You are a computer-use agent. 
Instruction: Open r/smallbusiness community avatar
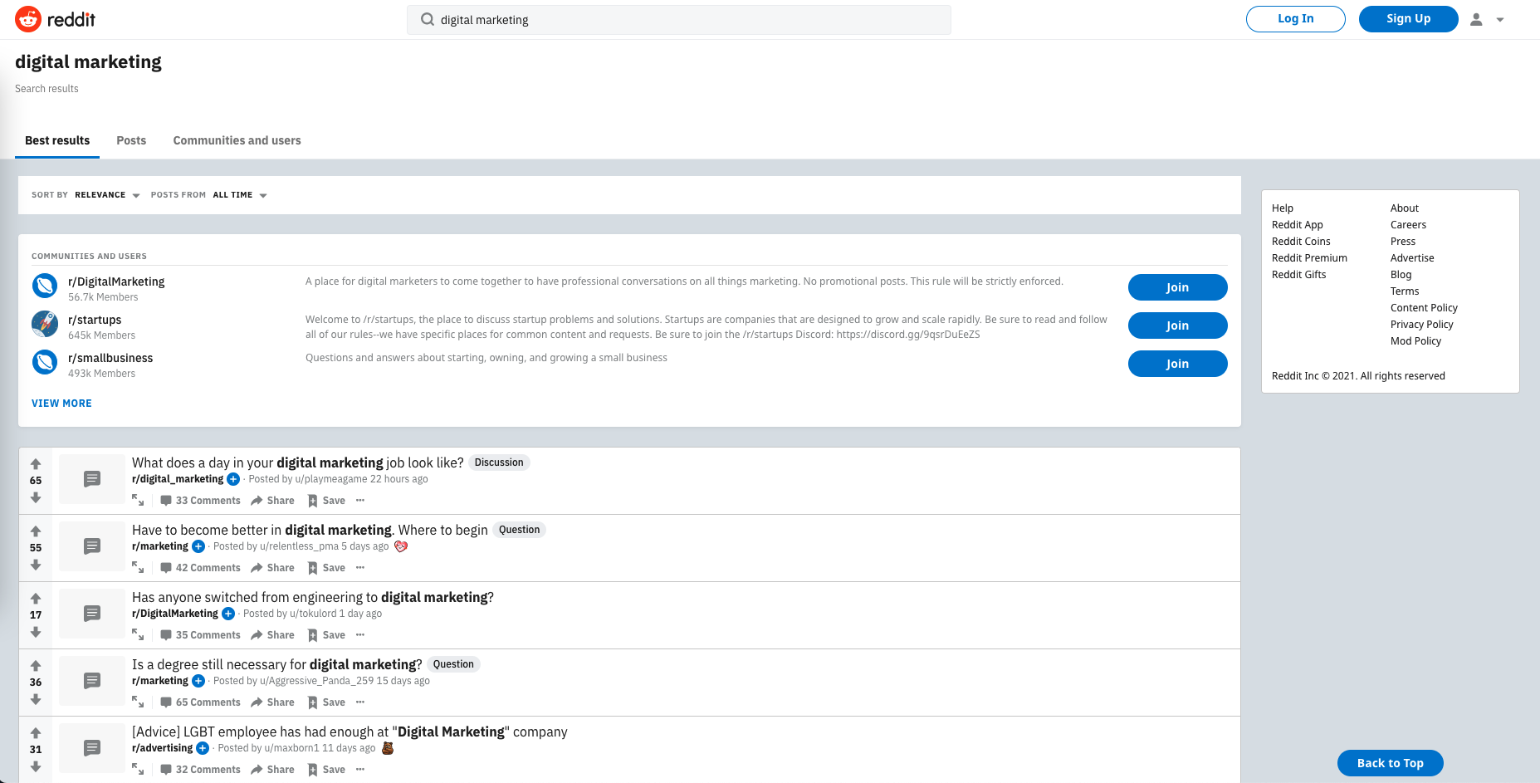(x=45, y=362)
